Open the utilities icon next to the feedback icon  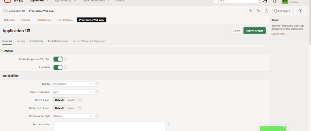pos(258,11)
